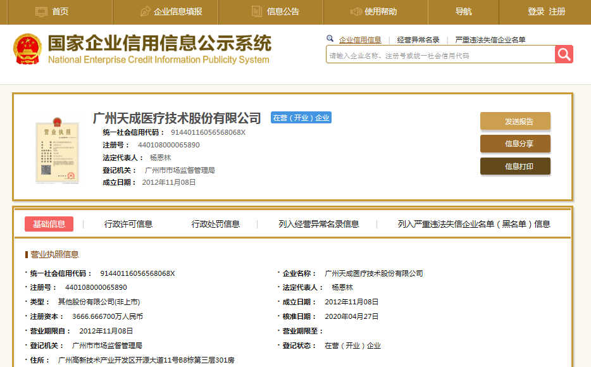This screenshot has width=591, height=367.
Task: Click the license info 登记机关 value
Action: pyautogui.click(x=107, y=345)
